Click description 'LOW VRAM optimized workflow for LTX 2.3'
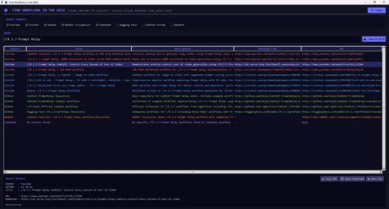 (x=182, y=70)
